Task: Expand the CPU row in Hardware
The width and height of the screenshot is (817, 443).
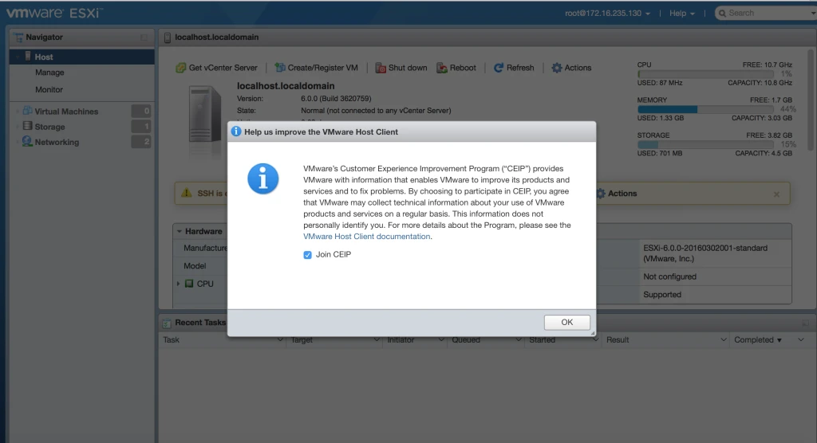Action: point(178,284)
